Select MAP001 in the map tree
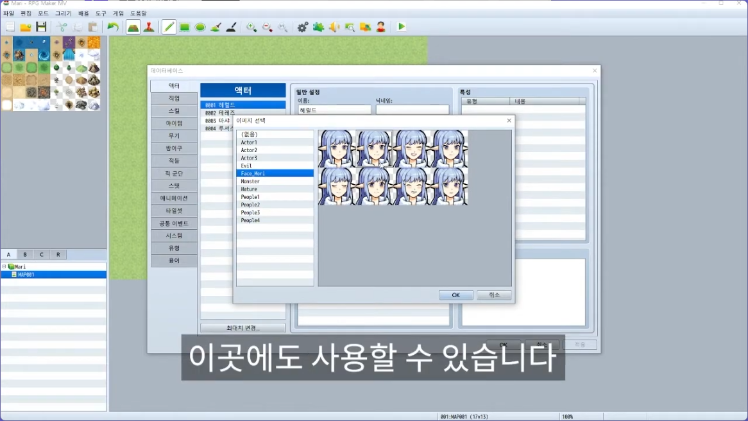 53,275
